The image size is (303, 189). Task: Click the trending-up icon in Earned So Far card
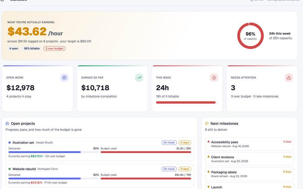click(139, 78)
